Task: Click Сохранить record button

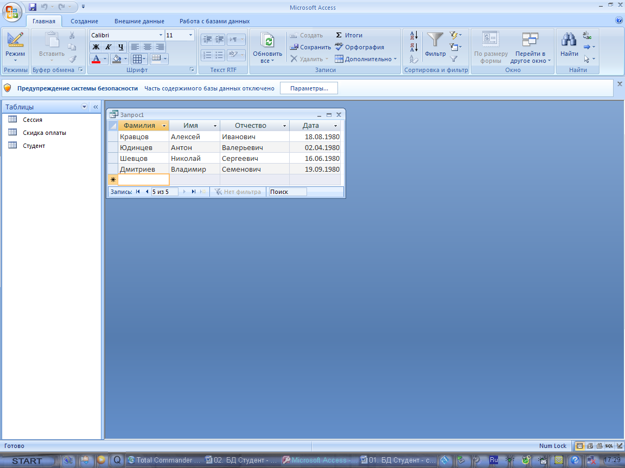Action: 310,47
